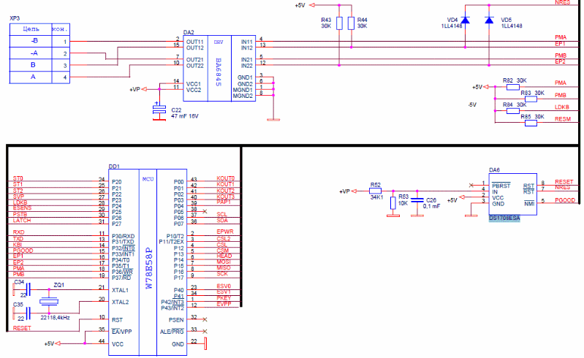Click the R43 30K resistor
Viewport: 584px width, 358px height.
point(338,23)
